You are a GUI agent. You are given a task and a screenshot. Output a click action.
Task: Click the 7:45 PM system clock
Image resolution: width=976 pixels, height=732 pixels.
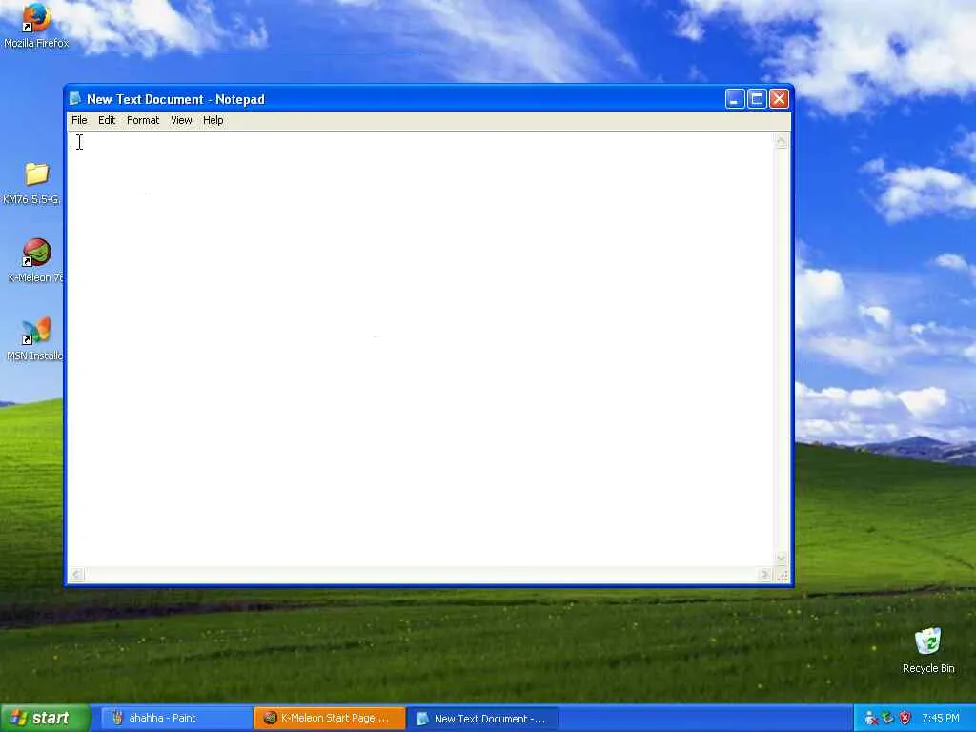(x=941, y=719)
